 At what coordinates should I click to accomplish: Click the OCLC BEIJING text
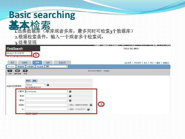tap(131, 49)
